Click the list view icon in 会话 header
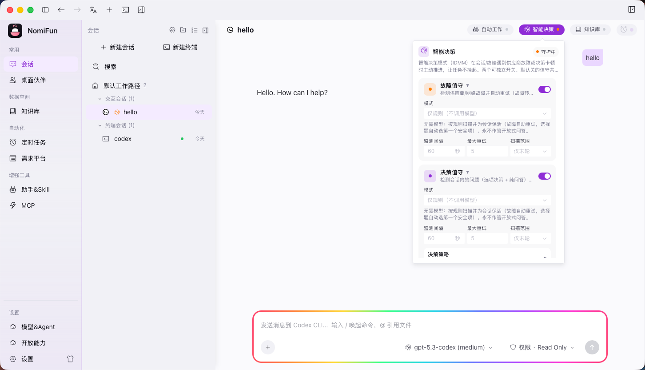 [x=194, y=30]
